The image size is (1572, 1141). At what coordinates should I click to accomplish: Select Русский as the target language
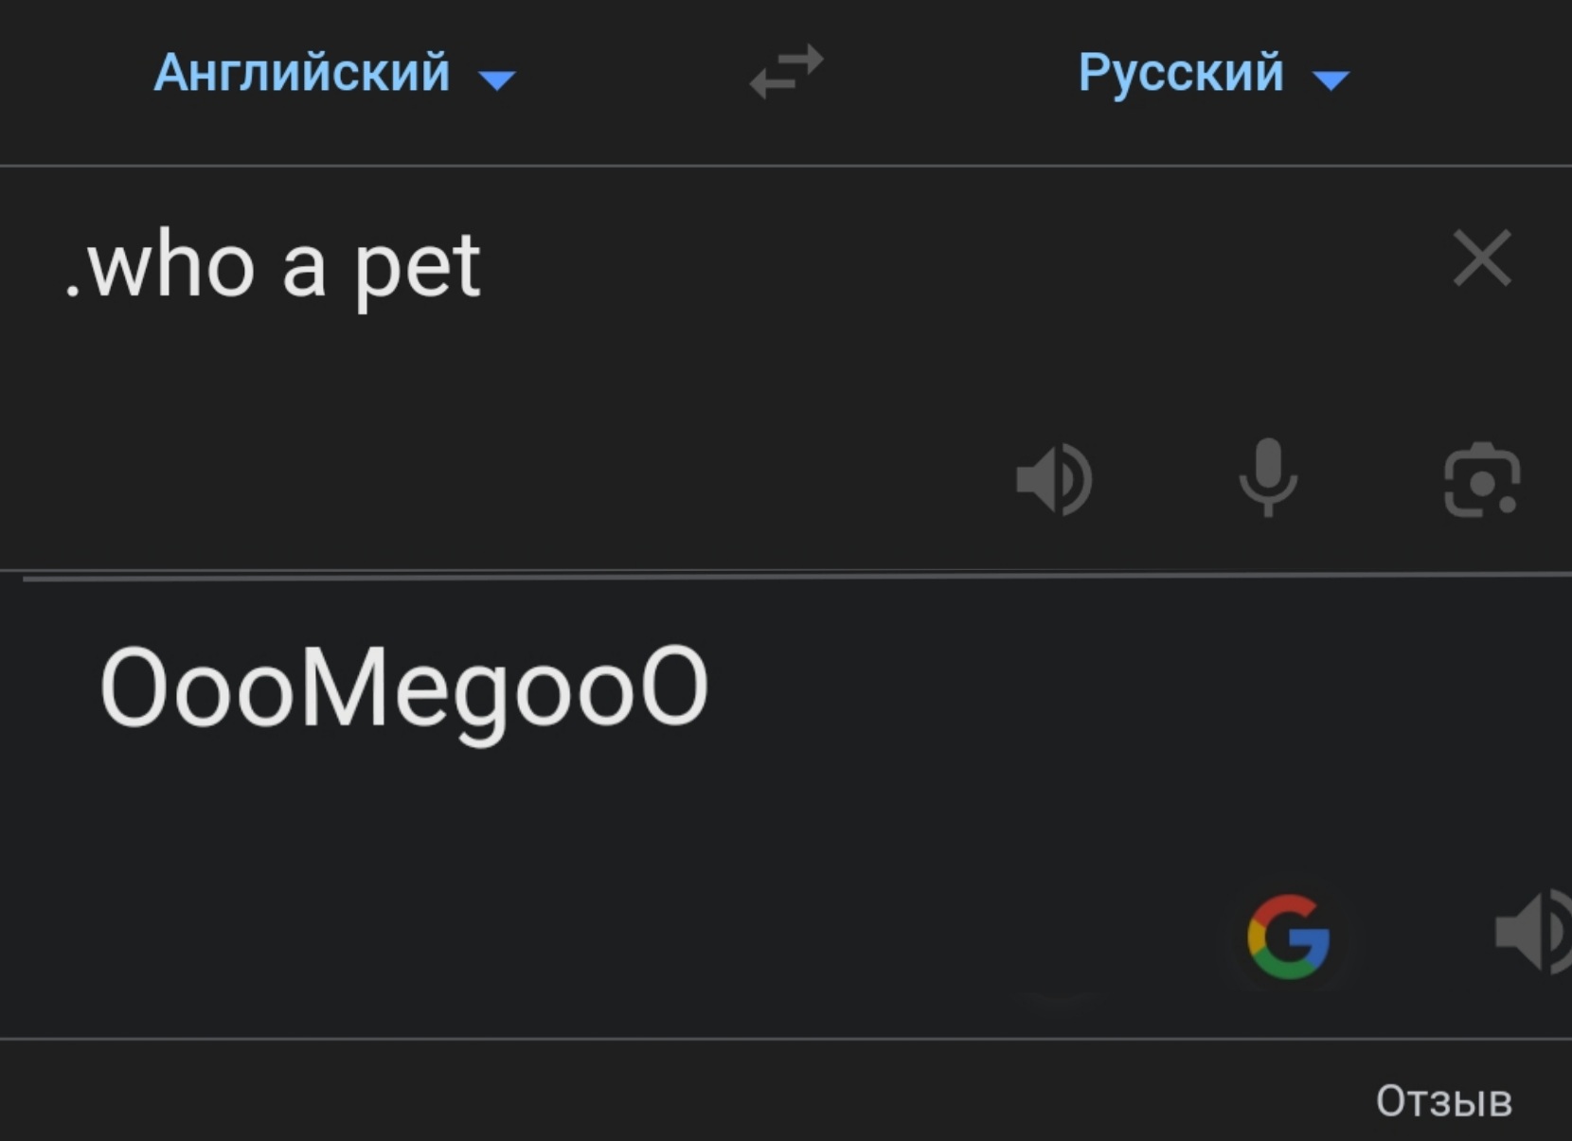click(1182, 74)
